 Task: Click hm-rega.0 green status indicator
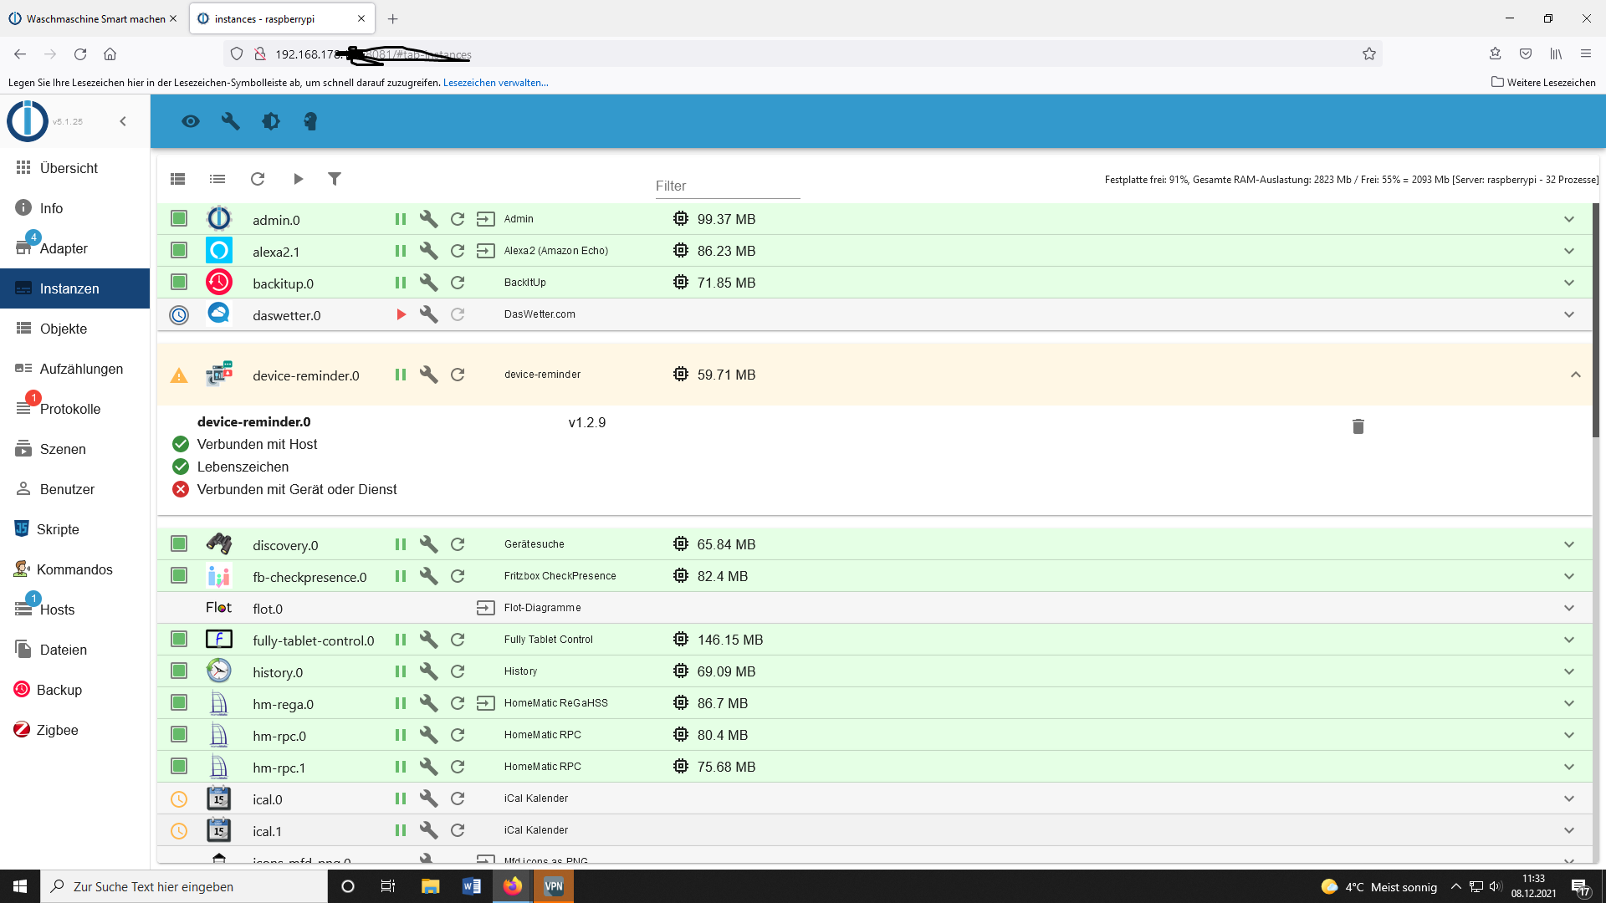[x=179, y=702]
